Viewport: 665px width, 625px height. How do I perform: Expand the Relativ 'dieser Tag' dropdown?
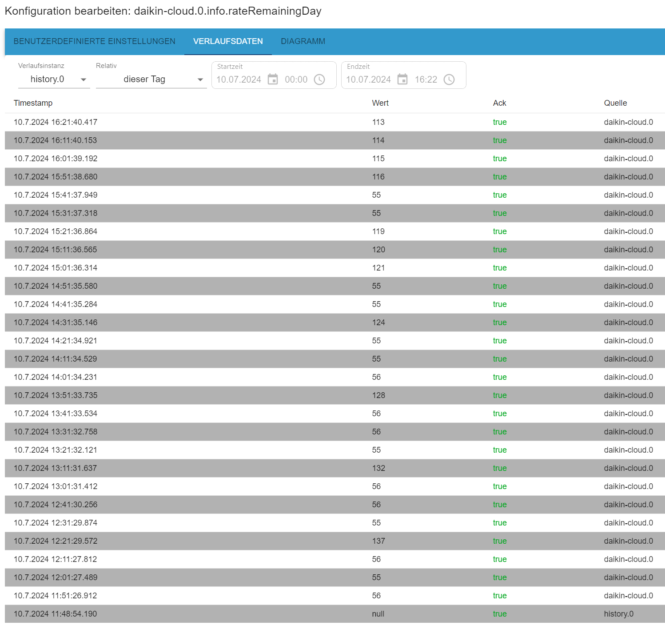pyautogui.click(x=151, y=80)
